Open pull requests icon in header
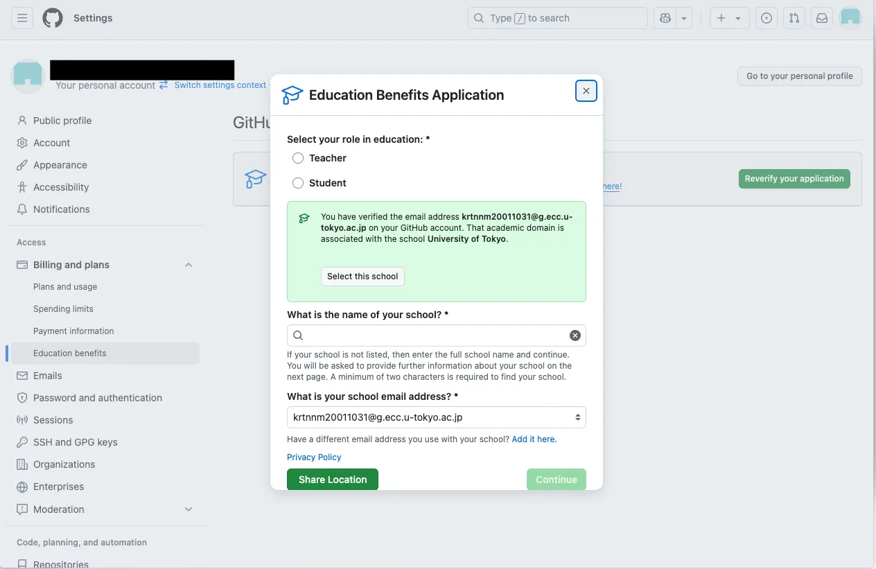Viewport: 876px width, 569px height. (794, 18)
